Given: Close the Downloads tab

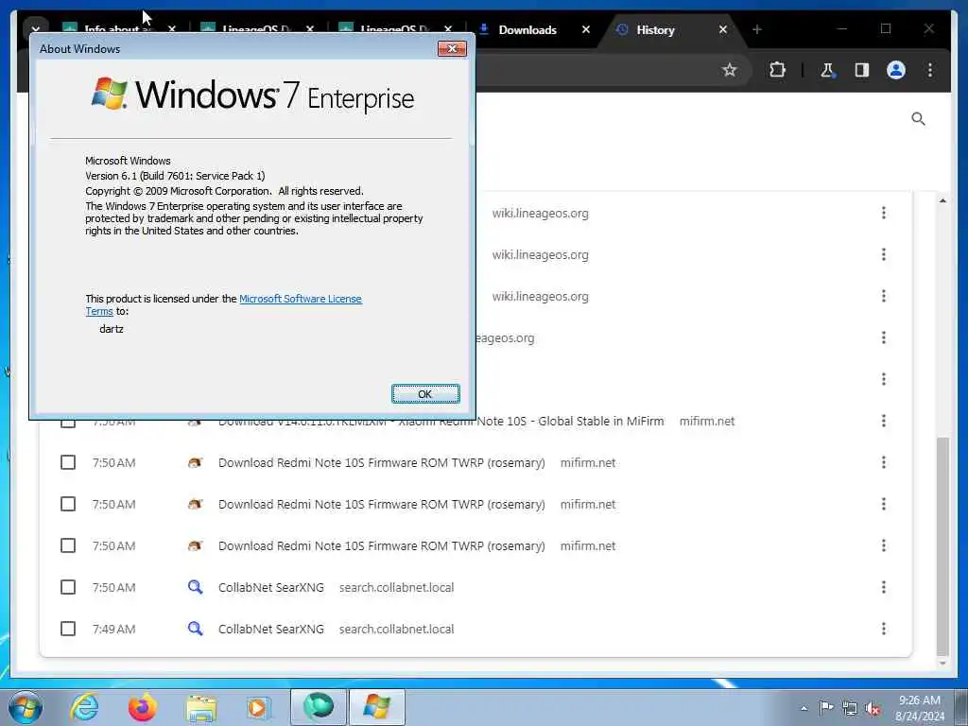Looking at the screenshot, I should [586, 29].
